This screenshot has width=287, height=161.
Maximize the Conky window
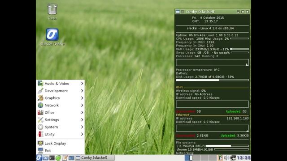(x=243, y=12)
